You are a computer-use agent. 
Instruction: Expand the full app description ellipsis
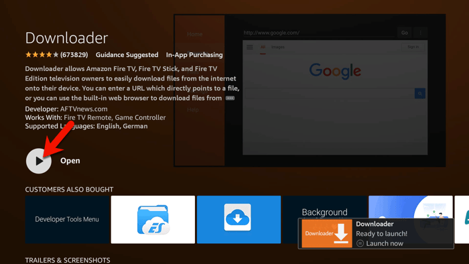click(230, 98)
